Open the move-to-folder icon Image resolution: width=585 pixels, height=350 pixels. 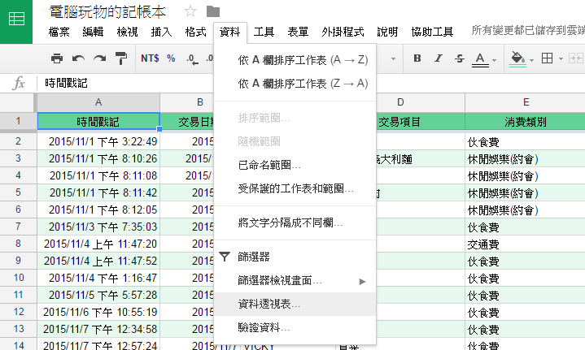coord(213,11)
